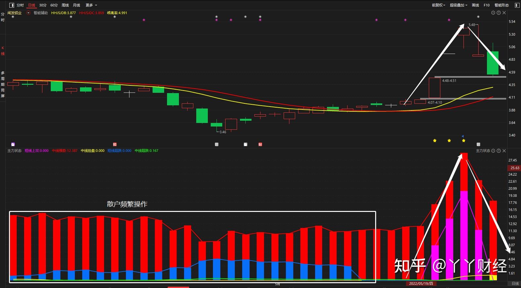521x288 pixels.
Task: Open the 前复权 adjustment dropdown
Action: tap(438, 5)
